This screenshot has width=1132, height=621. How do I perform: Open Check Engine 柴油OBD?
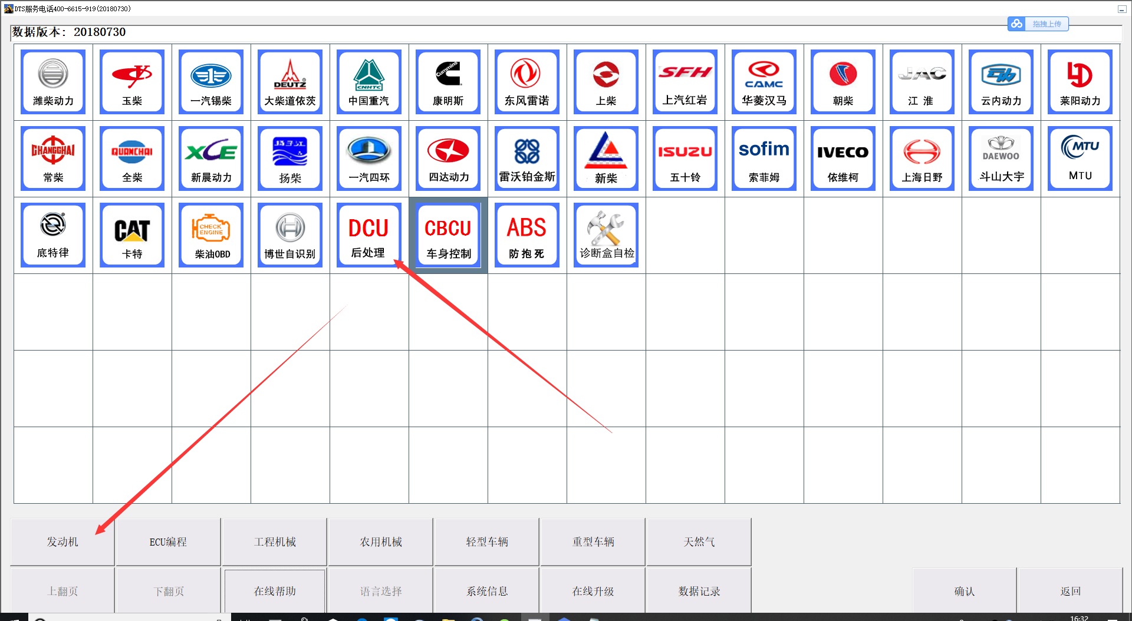[x=211, y=235]
